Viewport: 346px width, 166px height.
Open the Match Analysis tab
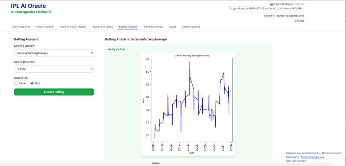pos(45,27)
